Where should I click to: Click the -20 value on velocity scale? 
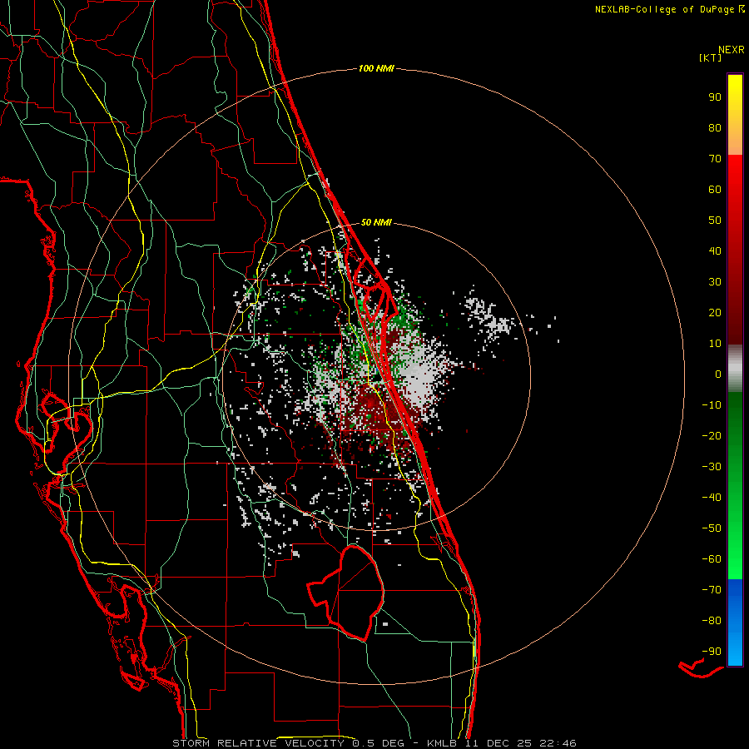click(x=712, y=435)
